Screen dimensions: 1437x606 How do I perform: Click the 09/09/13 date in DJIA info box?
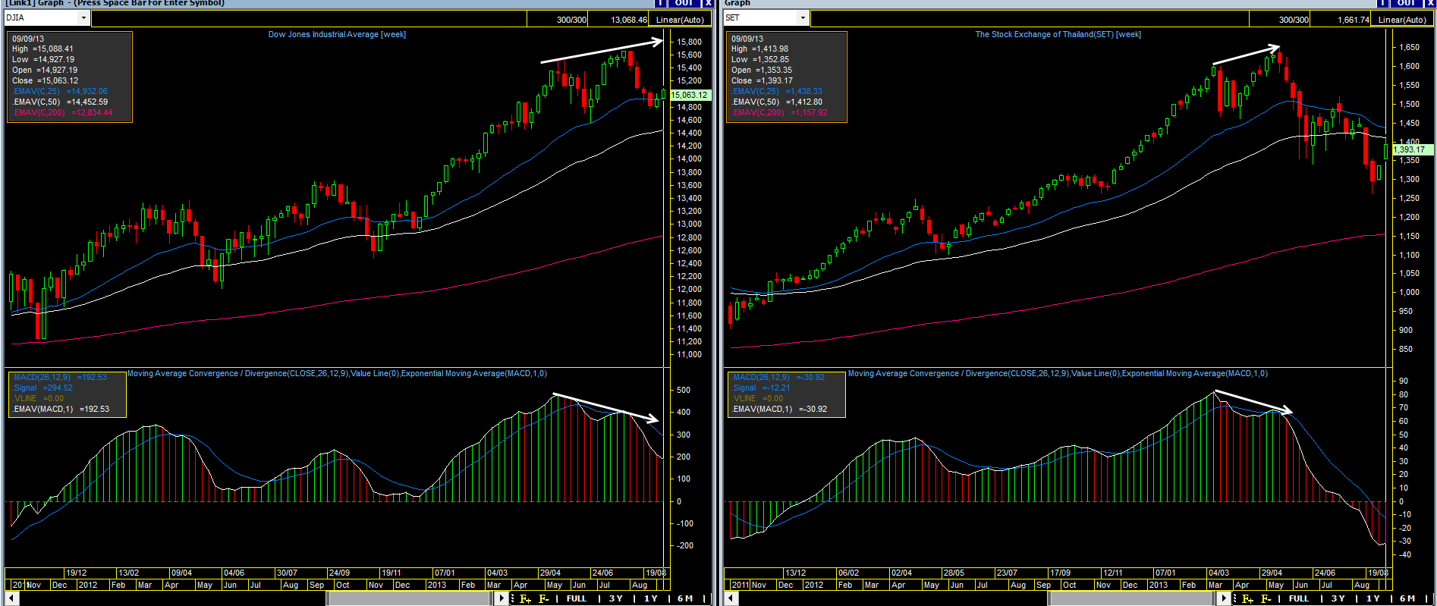[x=28, y=39]
